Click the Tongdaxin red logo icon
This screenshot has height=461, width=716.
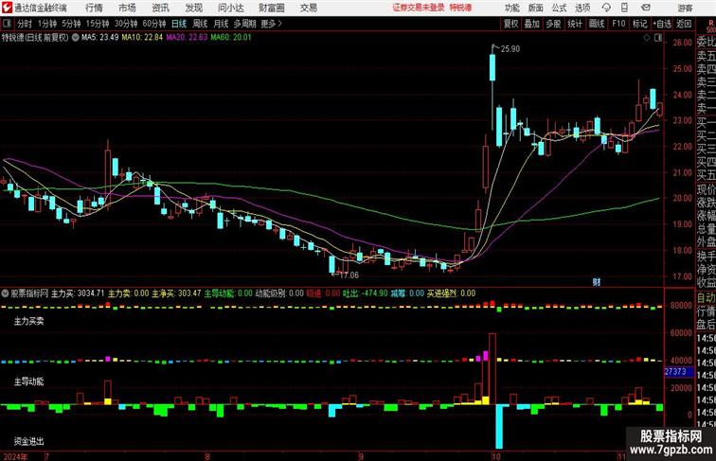coord(7,8)
